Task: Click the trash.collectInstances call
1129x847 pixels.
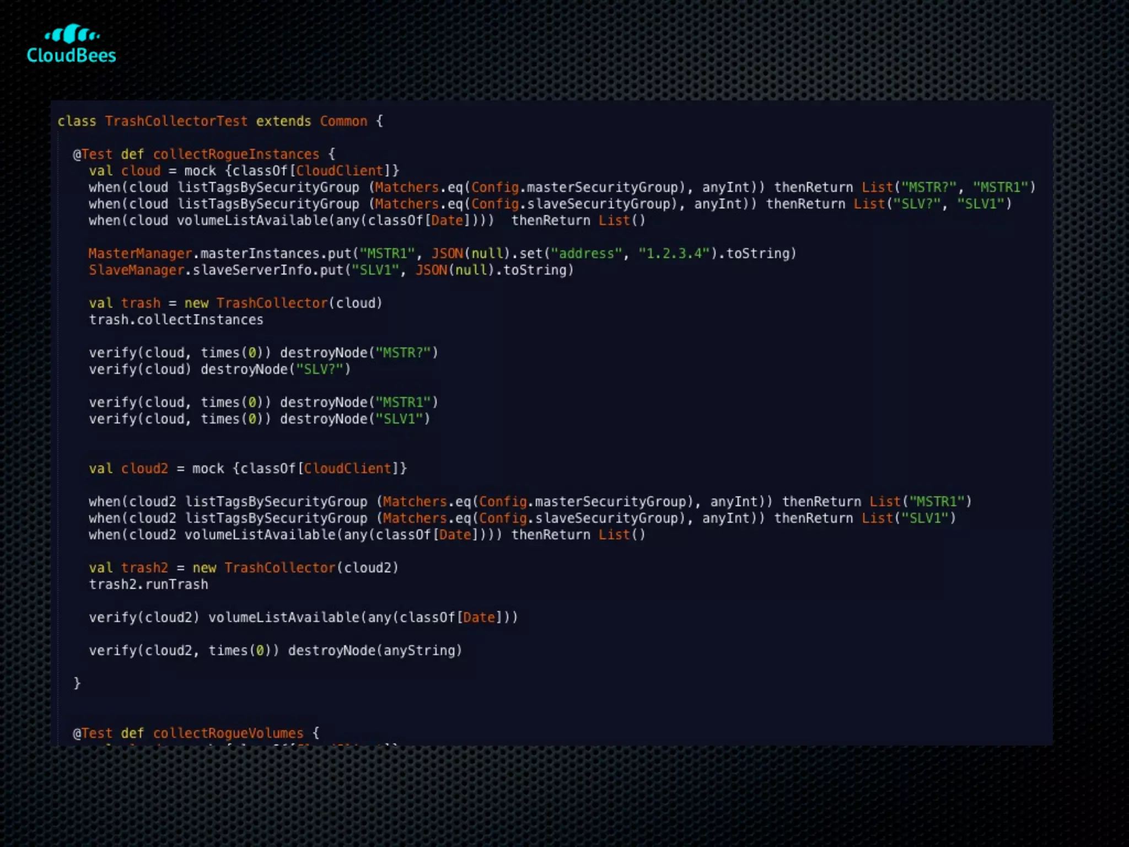Action: 176,320
